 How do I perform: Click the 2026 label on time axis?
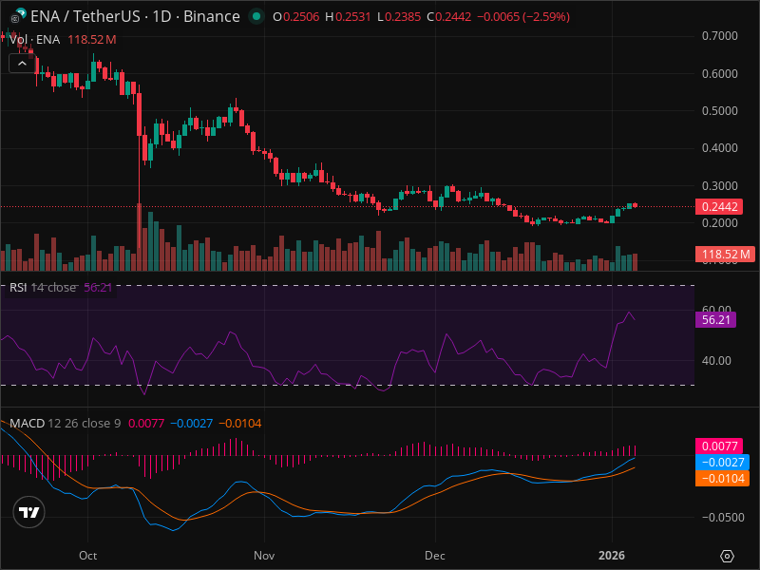612,556
